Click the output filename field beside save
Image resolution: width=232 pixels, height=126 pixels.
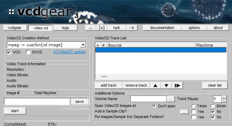(x=37, y=101)
